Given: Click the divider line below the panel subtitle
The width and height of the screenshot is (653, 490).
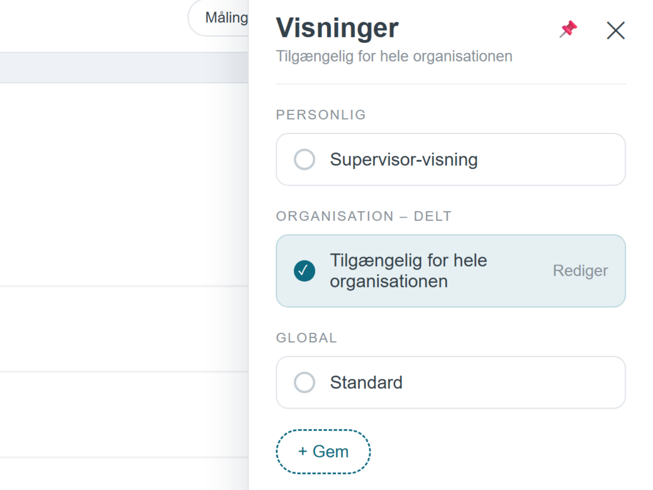Looking at the screenshot, I should (x=451, y=84).
